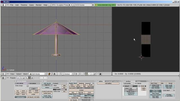Toggle the Clockwise button
The height and width of the screenshot is (101, 180).
pyautogui.click(x=89, y=96)
